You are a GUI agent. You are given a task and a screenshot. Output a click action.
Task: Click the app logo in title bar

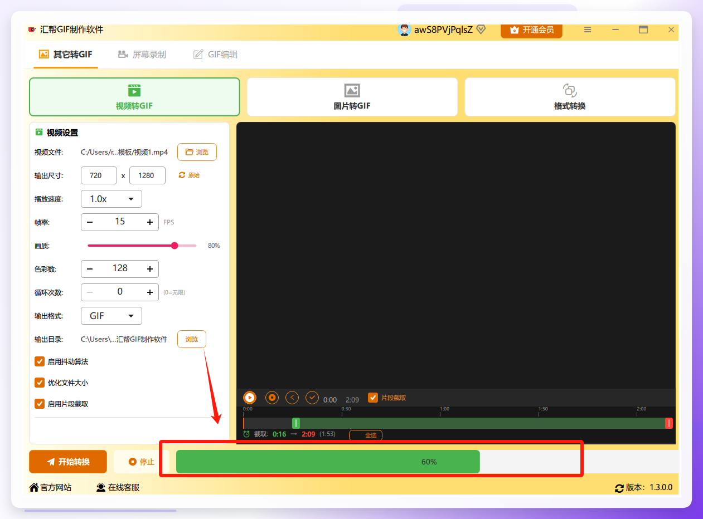[32, 30]
